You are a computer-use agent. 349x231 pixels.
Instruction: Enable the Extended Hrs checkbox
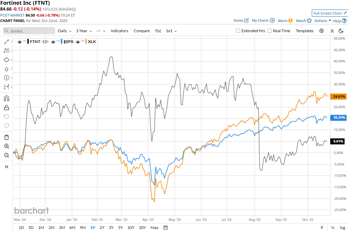click(238, 31)
